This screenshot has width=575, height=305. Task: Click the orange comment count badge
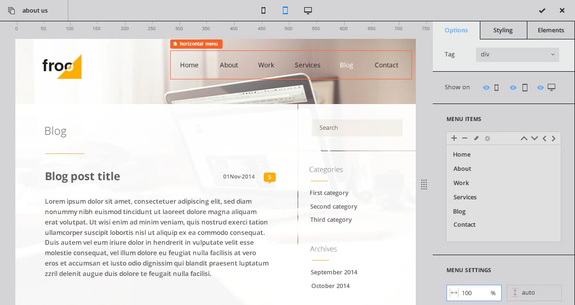click(x=270, y=177)
